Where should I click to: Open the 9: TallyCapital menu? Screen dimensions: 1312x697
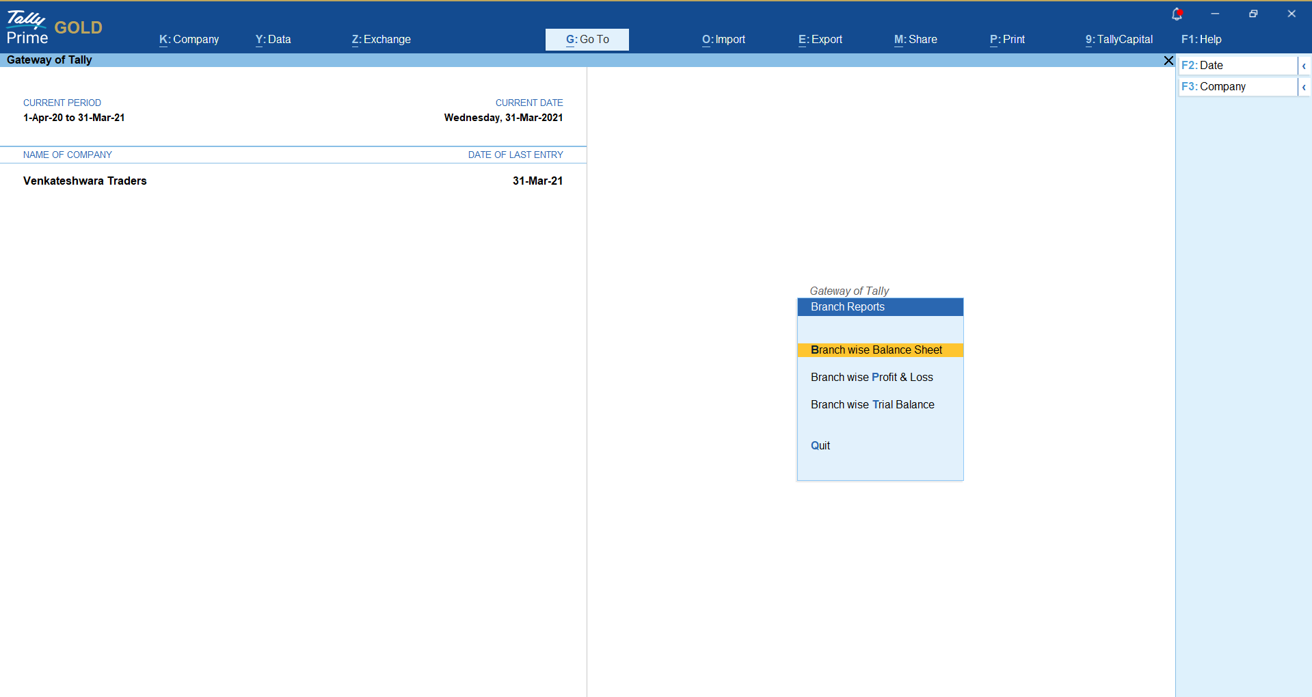(1119, 40)
